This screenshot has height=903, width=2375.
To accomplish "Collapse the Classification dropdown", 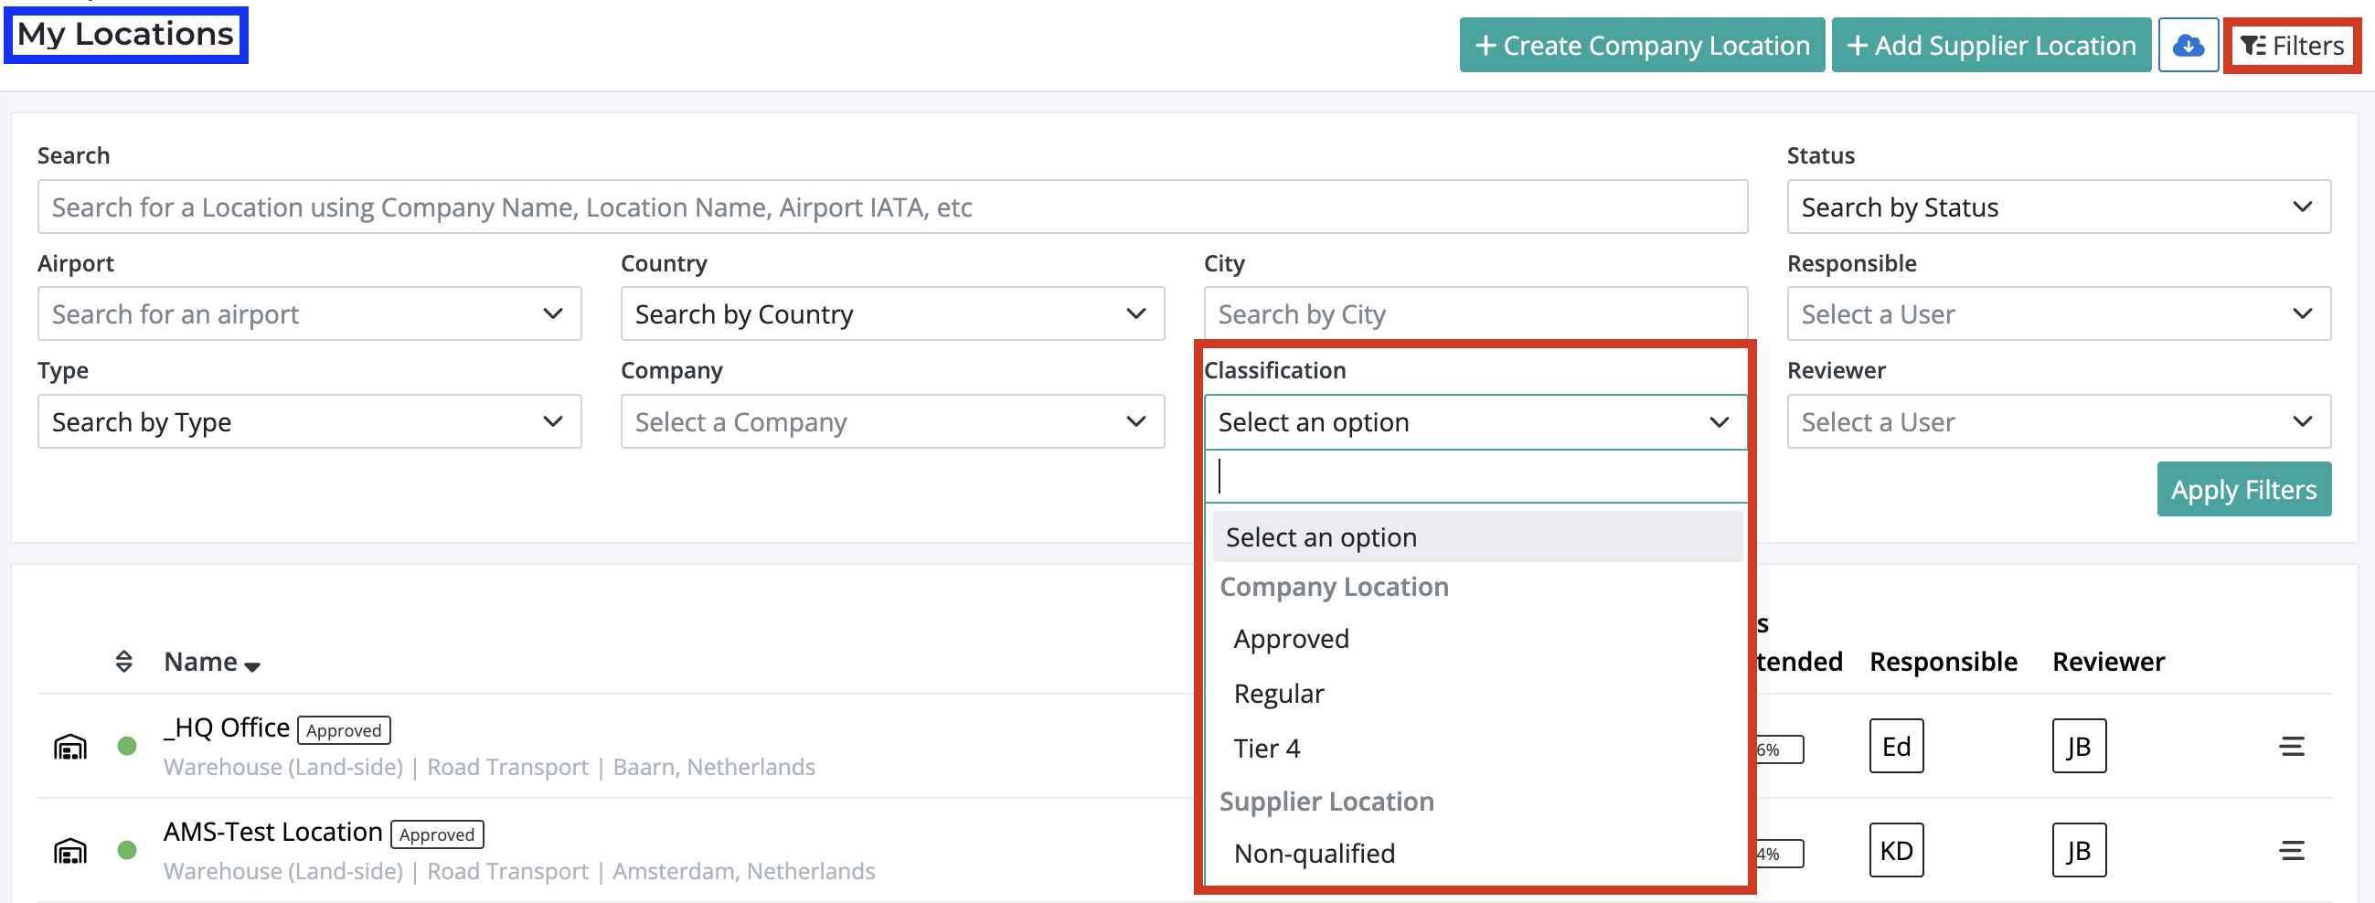I will click(x=1475, y=422).
